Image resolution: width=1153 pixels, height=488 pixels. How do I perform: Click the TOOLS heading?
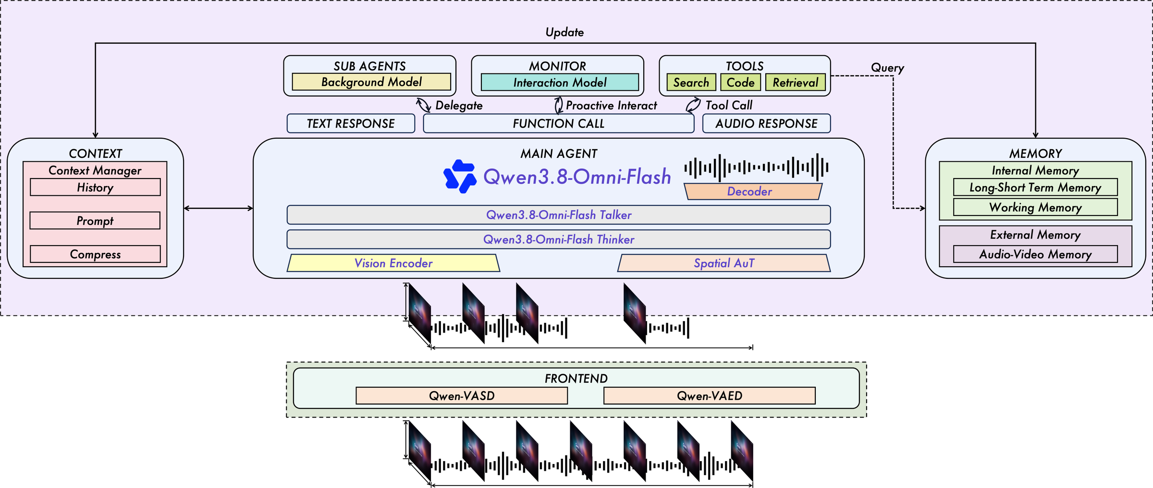tap(745, 66)
